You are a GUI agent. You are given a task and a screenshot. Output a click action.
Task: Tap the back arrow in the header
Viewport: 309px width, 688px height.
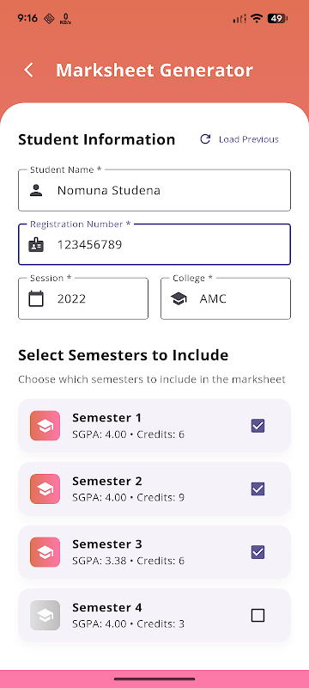pos(29,71)
